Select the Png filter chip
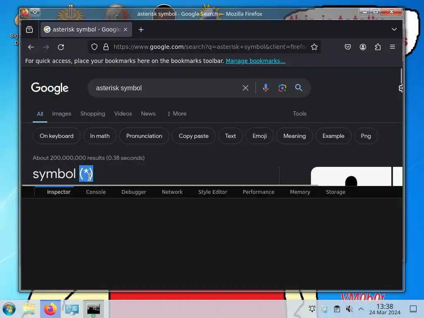 pyautogui.click(x=366, y=136)
